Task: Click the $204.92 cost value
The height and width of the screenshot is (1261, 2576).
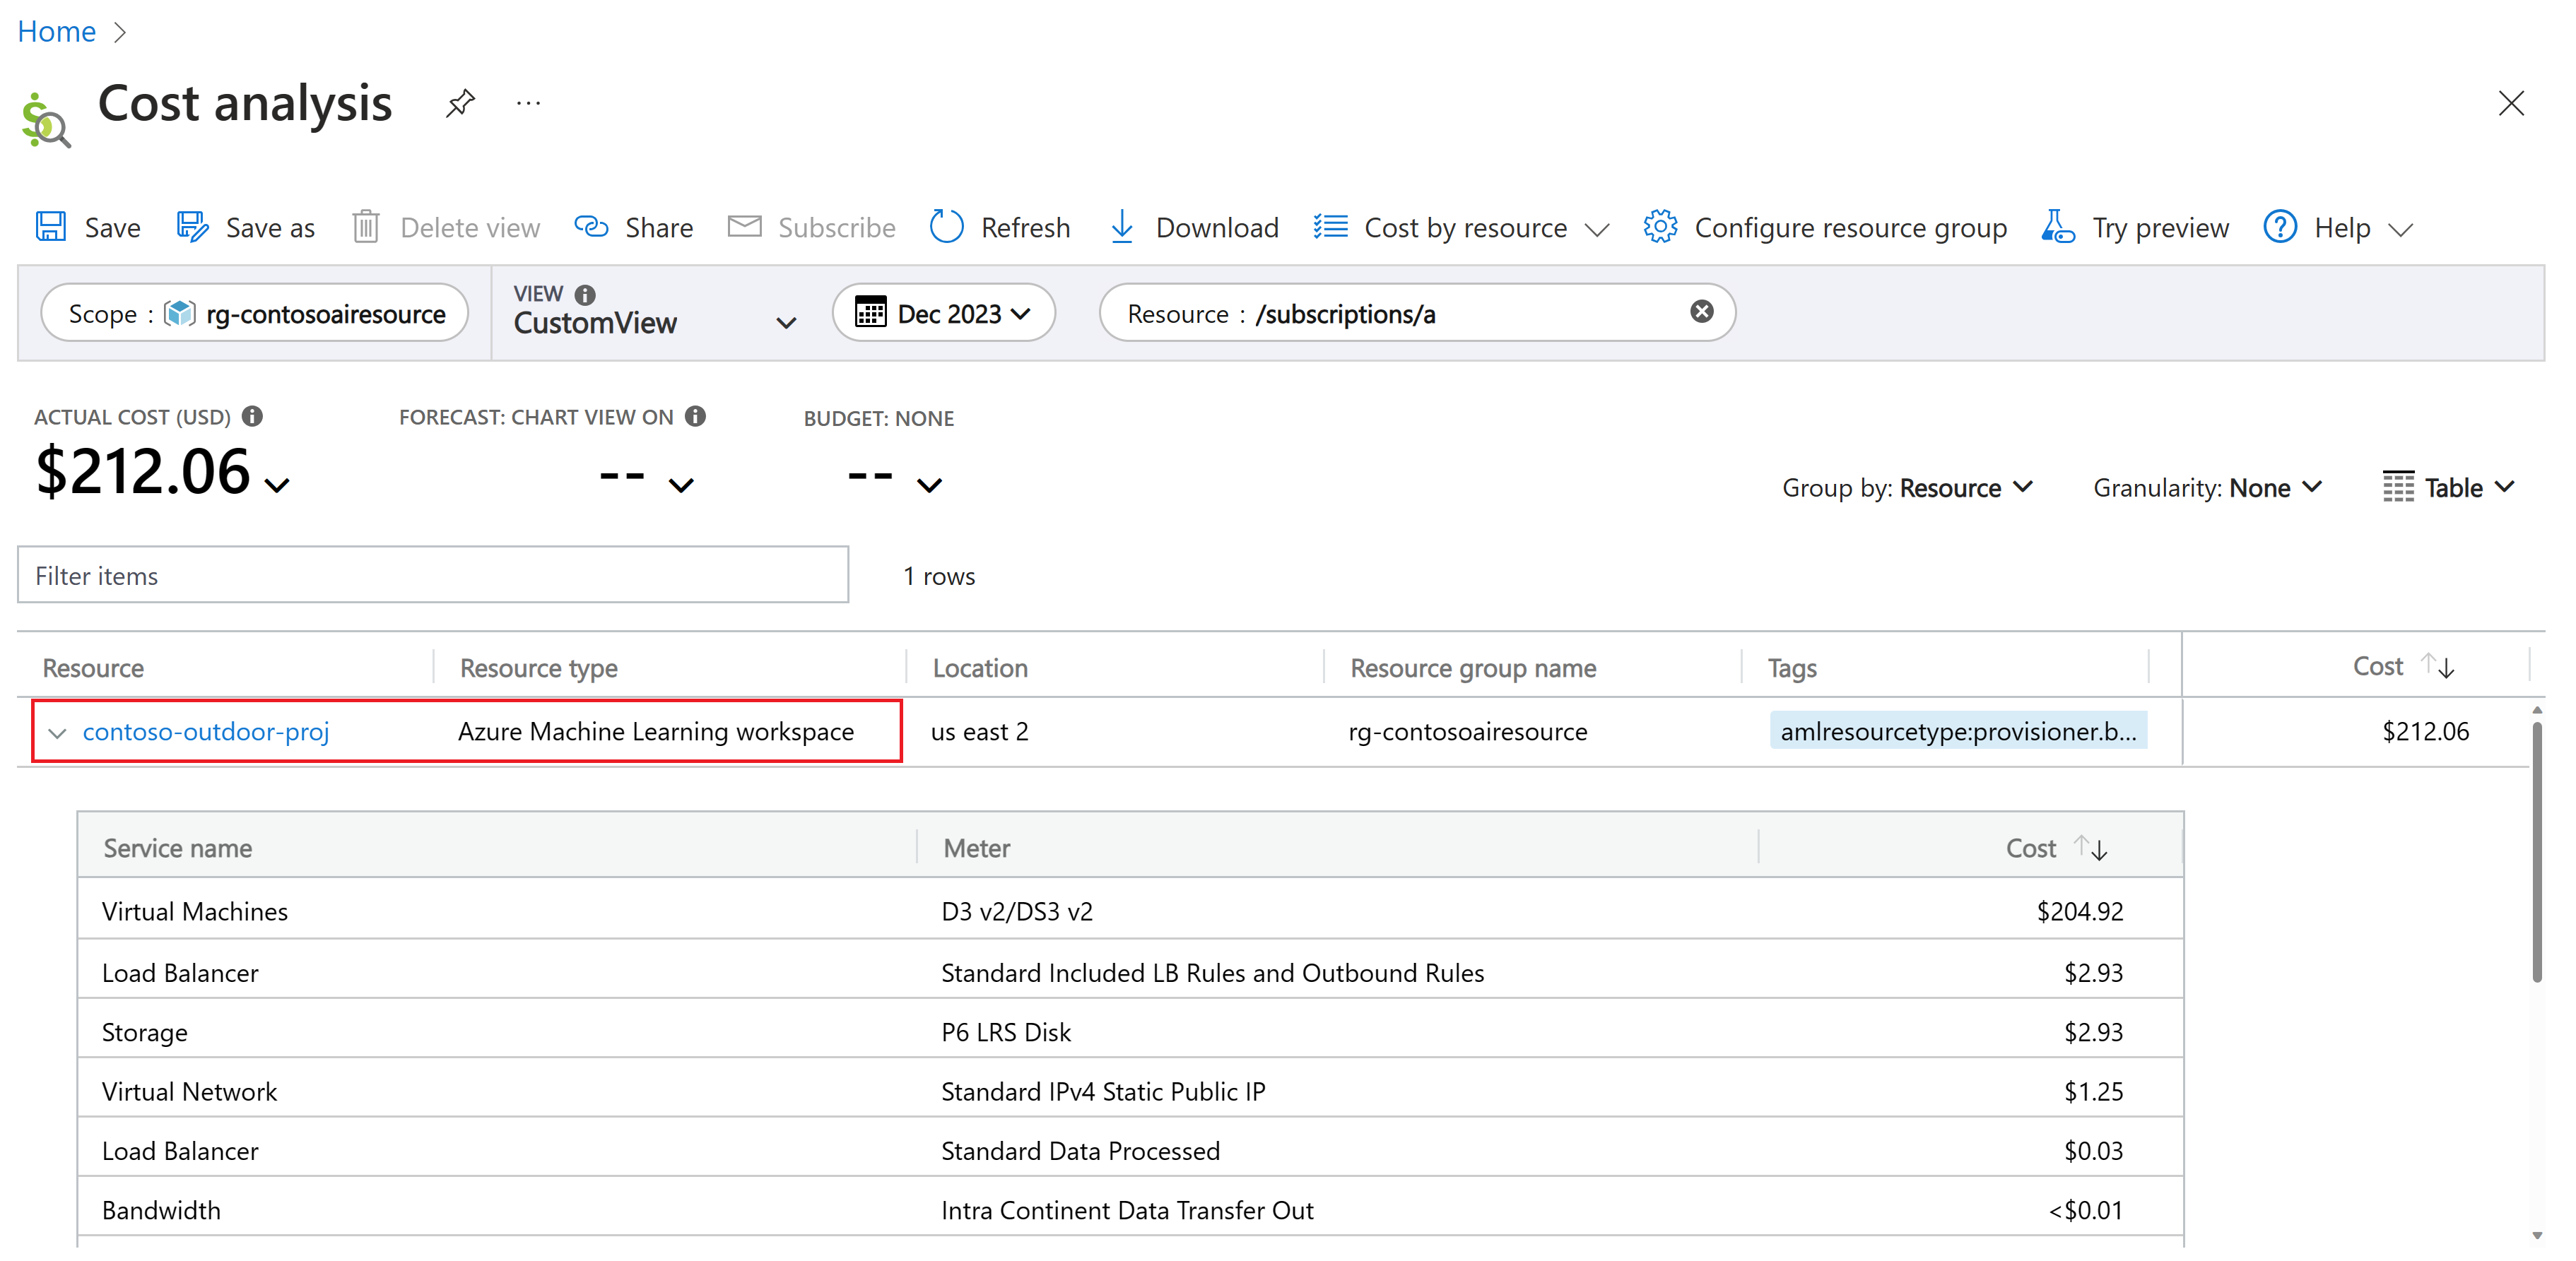Action: click(x=2079, y=911)
